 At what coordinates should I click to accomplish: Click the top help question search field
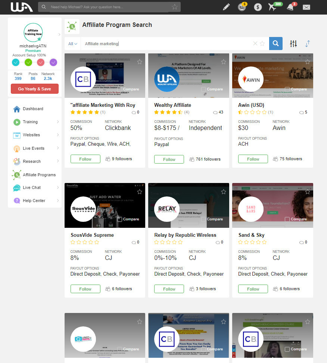(109, 7)
